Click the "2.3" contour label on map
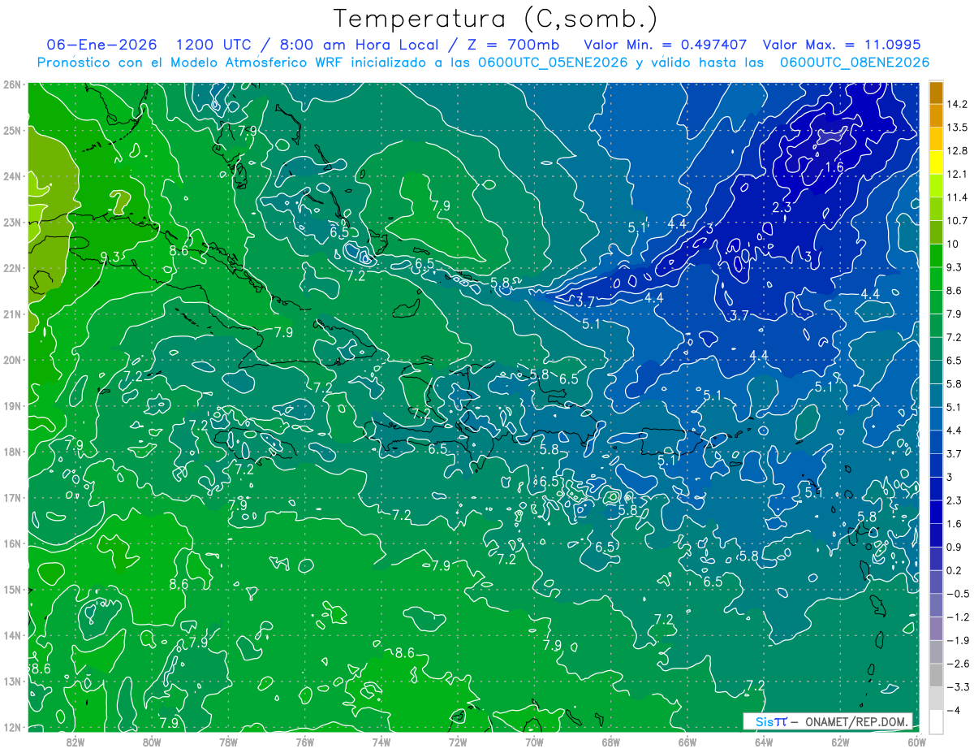Screen dimensions: 974x753 (x=782, y=208)
